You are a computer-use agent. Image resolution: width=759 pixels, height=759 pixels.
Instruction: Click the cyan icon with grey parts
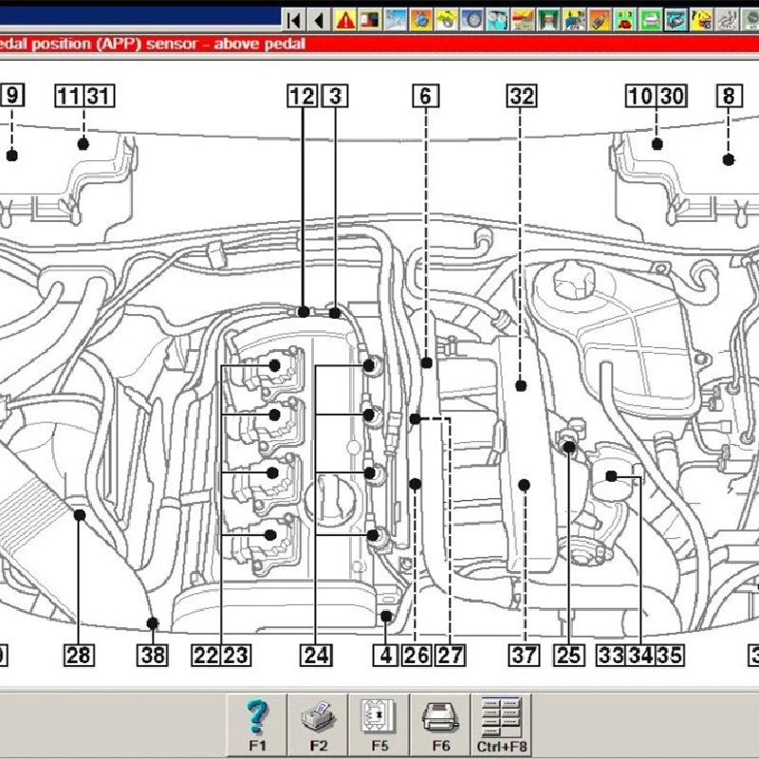[x=497, y=20]
